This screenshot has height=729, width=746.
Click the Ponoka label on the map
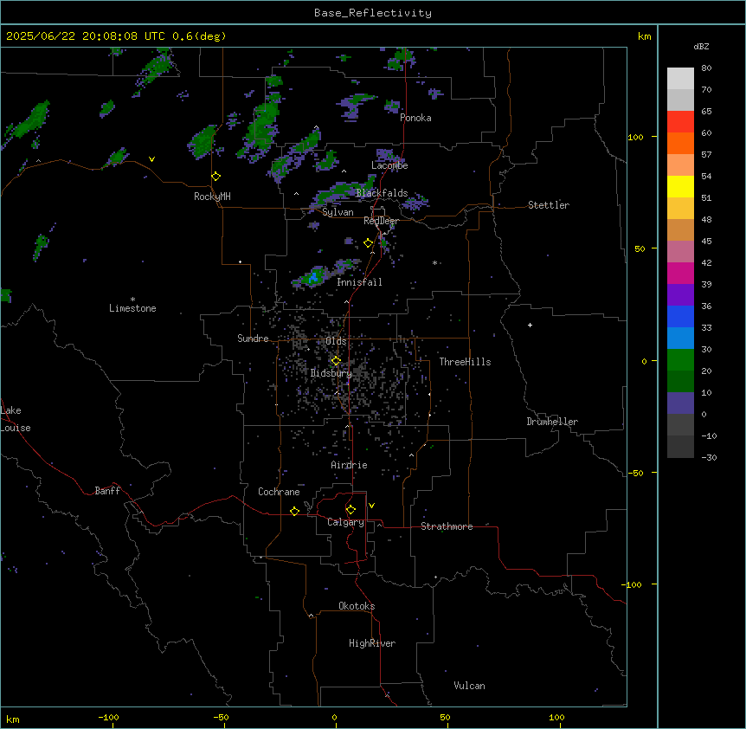[415, 118]
